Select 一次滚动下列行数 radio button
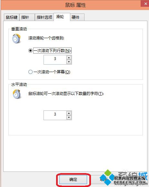149x187 pixels. [x=31, y=51]
